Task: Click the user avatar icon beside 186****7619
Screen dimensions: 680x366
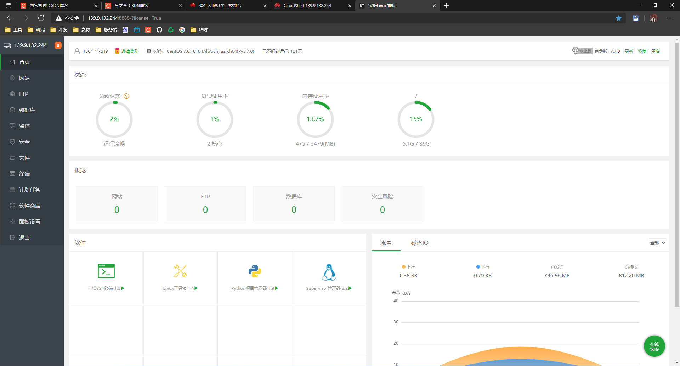Action: (77, 51)
